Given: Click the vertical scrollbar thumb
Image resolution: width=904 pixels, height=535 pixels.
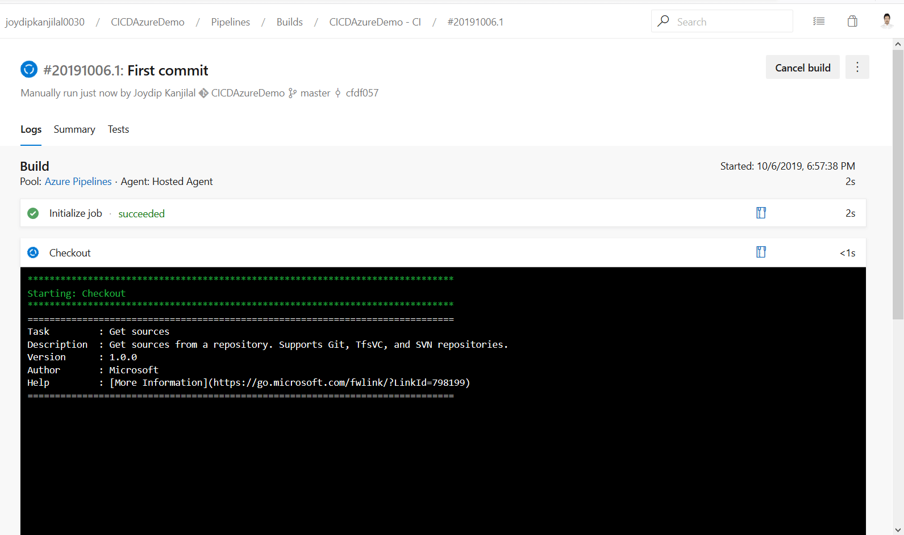Looking at the screenshot, I should [x=898, y=184].
